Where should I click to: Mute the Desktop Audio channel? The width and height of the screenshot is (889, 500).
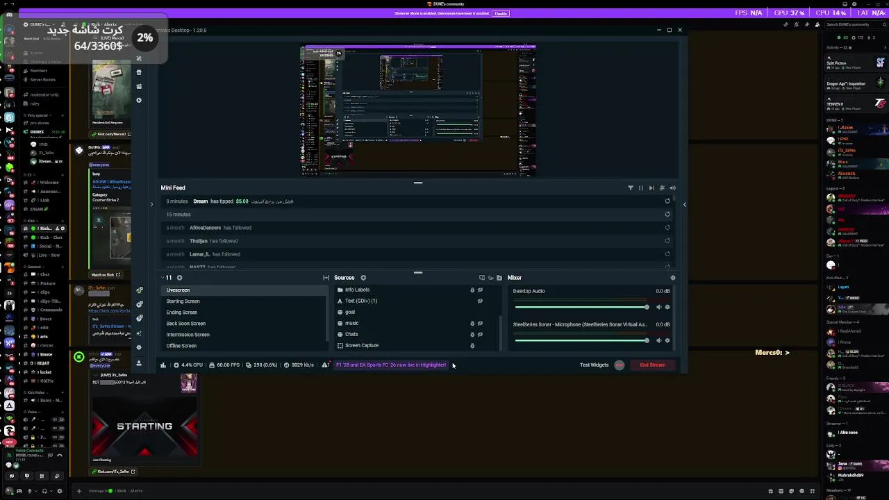[659, 307]
